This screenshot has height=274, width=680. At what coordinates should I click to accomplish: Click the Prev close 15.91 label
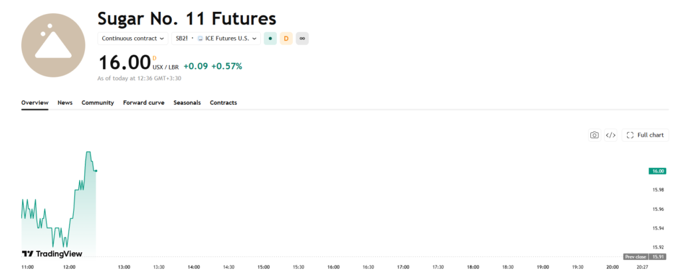pyautogui.click(x=644, y=257)
